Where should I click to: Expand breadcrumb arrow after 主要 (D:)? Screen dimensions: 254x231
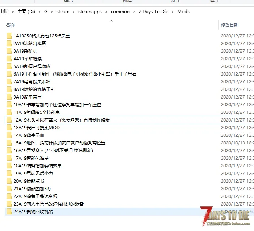coord(39,12)
